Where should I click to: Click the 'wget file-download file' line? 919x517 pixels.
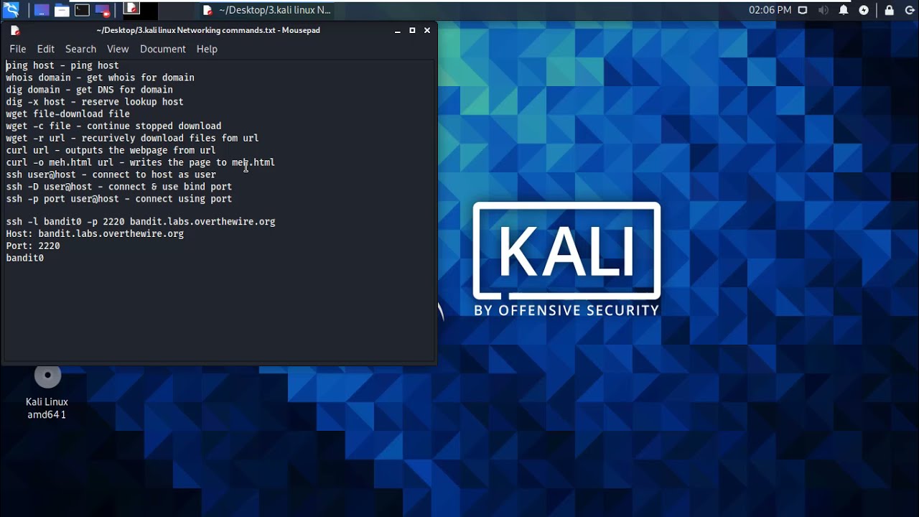[67, 114]
